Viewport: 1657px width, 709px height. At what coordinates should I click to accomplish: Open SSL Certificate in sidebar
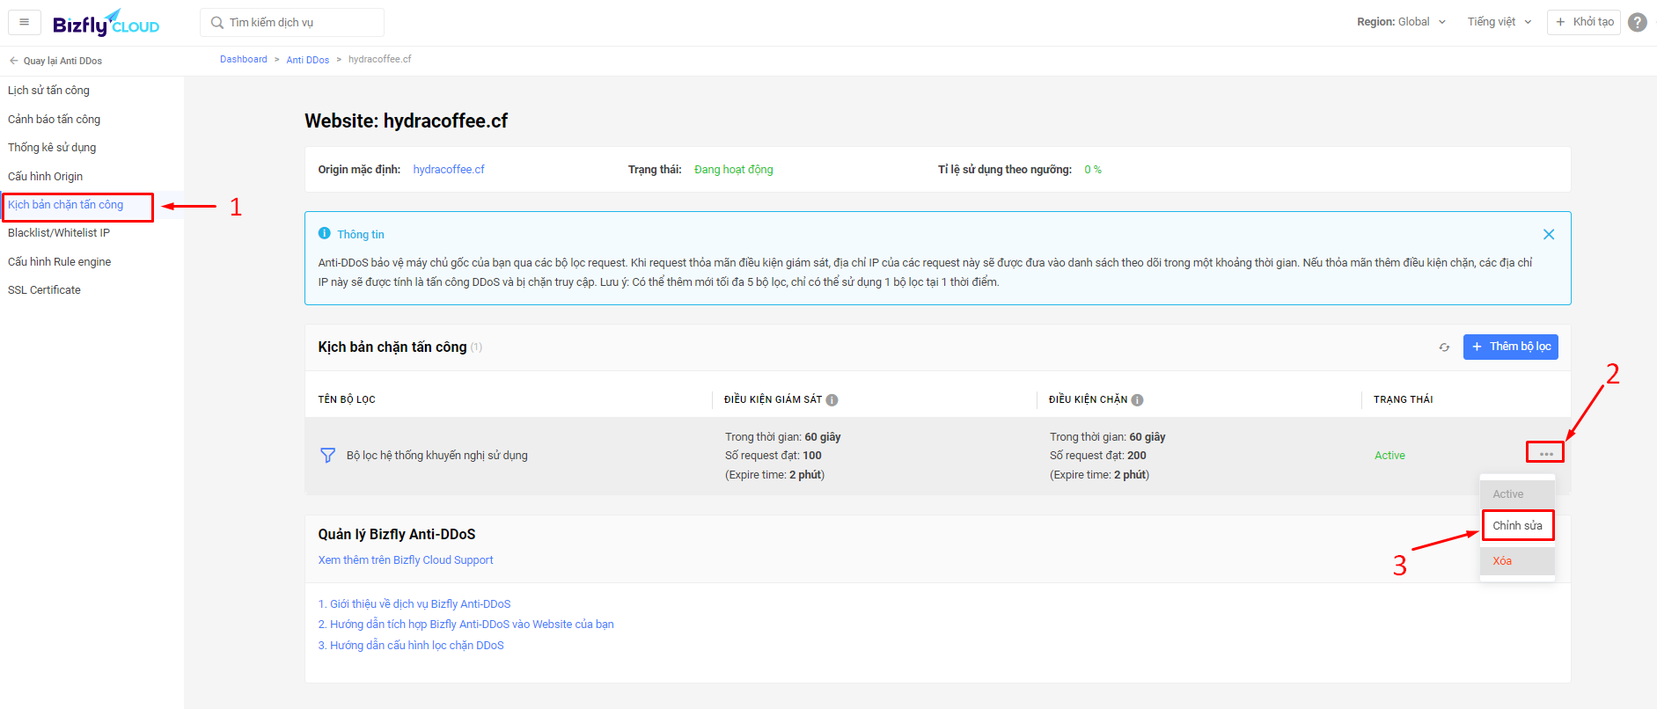tap(44, 290)
